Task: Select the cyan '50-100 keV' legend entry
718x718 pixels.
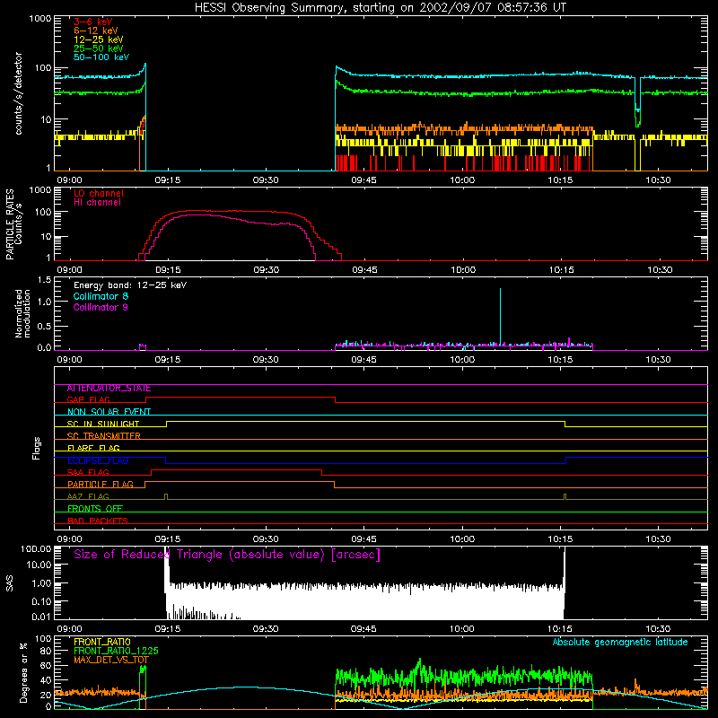Action: (x=101, y=57)
